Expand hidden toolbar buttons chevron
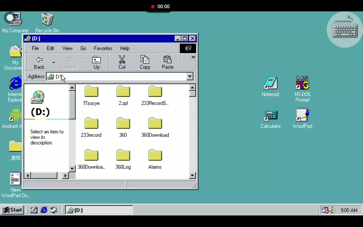 (193, 57)
